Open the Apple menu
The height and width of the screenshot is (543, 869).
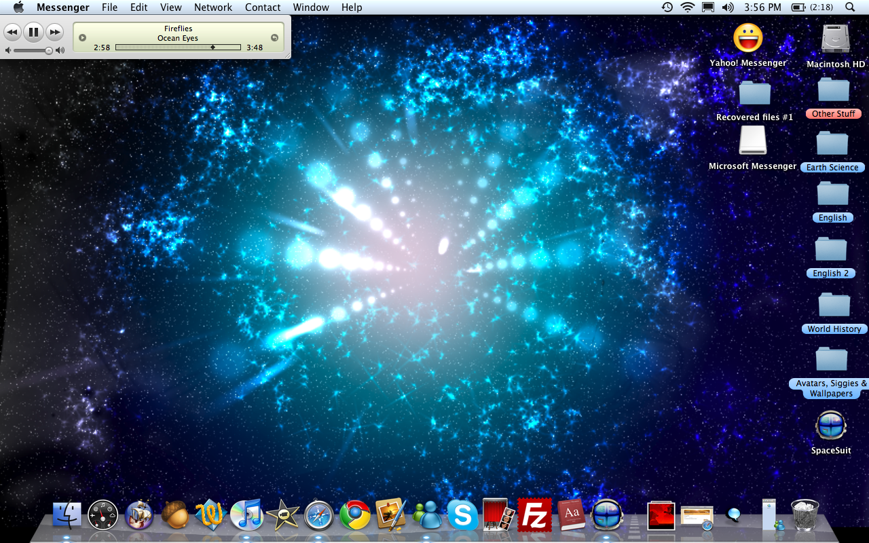[x=18, y=7]
